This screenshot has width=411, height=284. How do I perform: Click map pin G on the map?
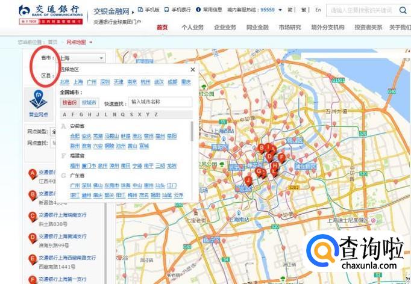259,172
